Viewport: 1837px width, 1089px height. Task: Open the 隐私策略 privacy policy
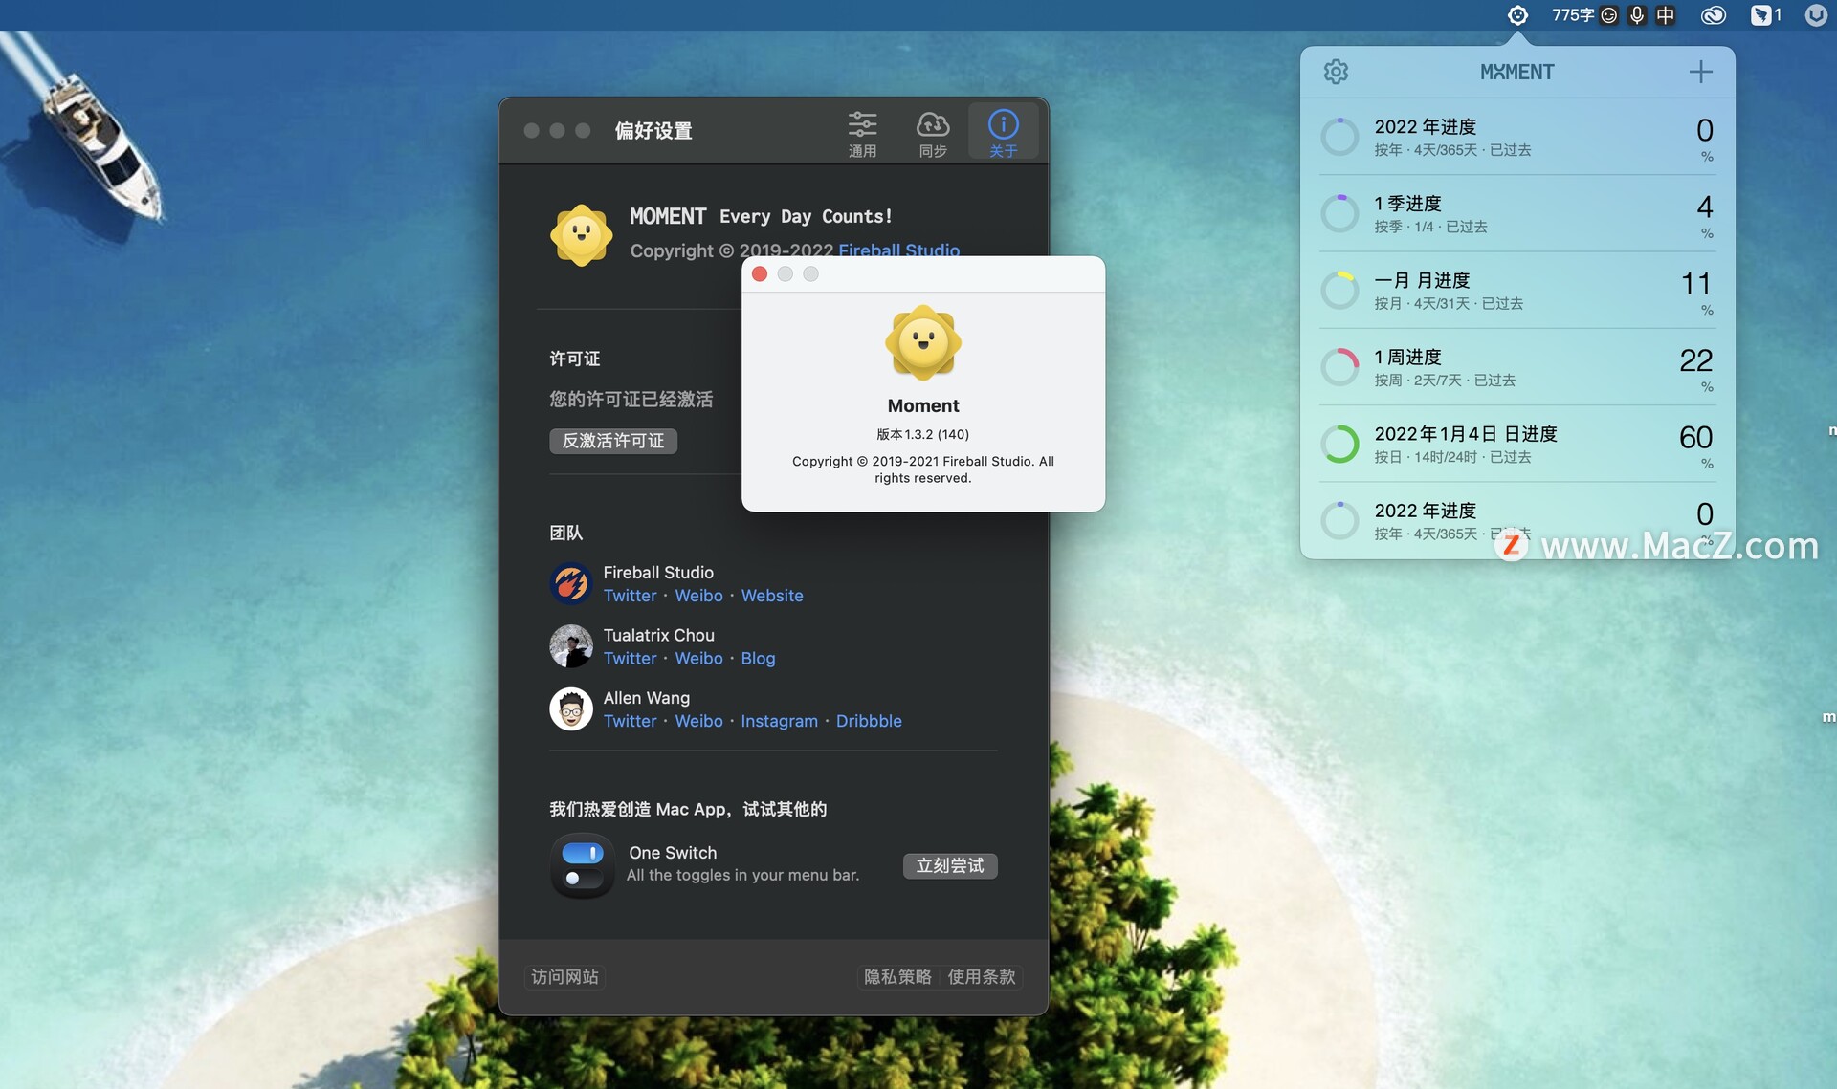(896, 976)
